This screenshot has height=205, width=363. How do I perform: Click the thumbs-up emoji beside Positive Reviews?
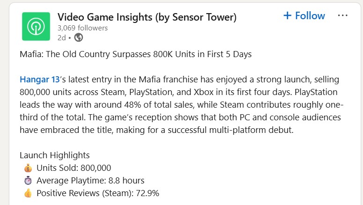[x=28, y=193]
